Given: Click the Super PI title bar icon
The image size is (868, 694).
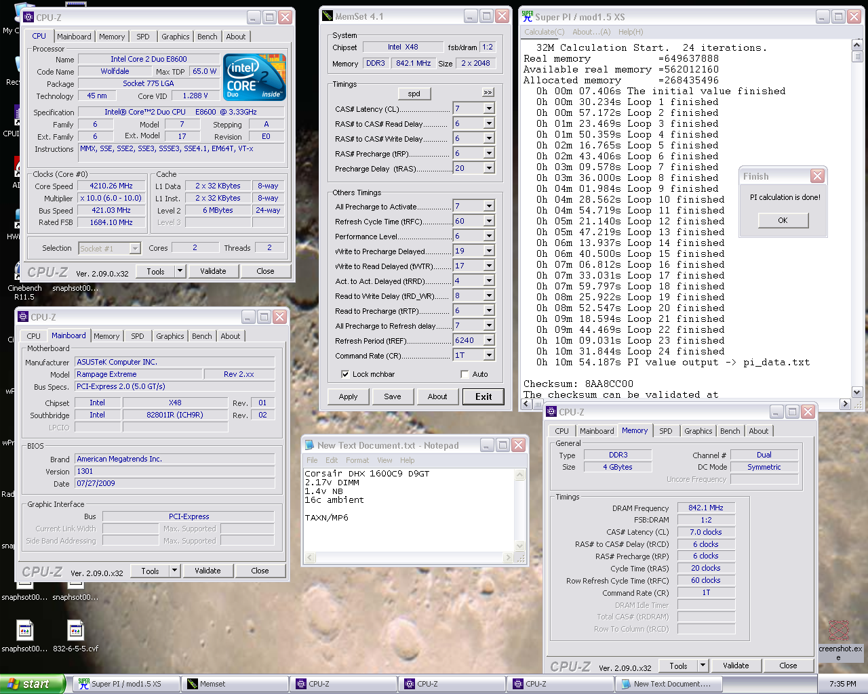Looking at the screenshot, I should [527, 16].
